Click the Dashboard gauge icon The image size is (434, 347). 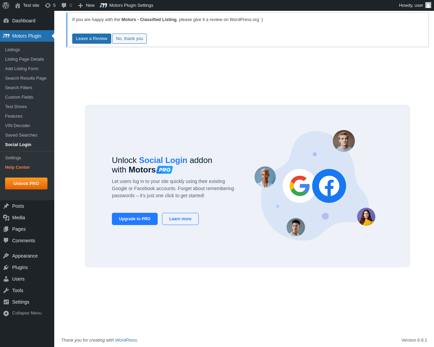(x=6, y=21)
